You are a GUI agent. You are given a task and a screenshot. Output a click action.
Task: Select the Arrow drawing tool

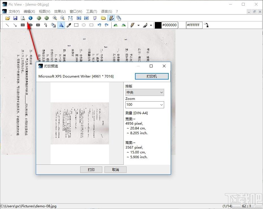(x=15, y=25)
